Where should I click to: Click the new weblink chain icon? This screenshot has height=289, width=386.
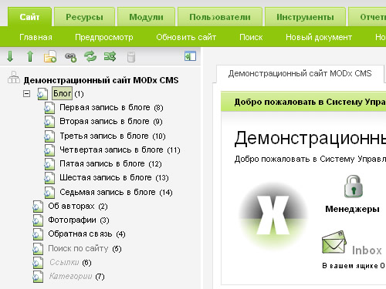[70, 57]
